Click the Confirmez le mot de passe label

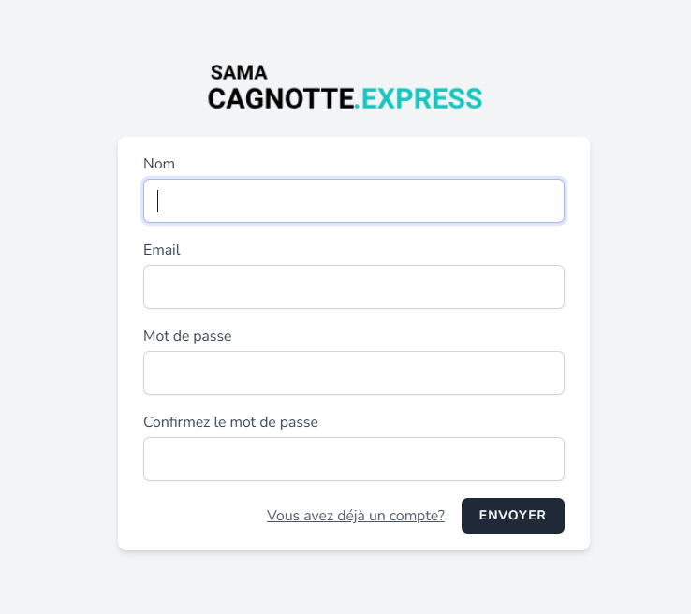230,422
